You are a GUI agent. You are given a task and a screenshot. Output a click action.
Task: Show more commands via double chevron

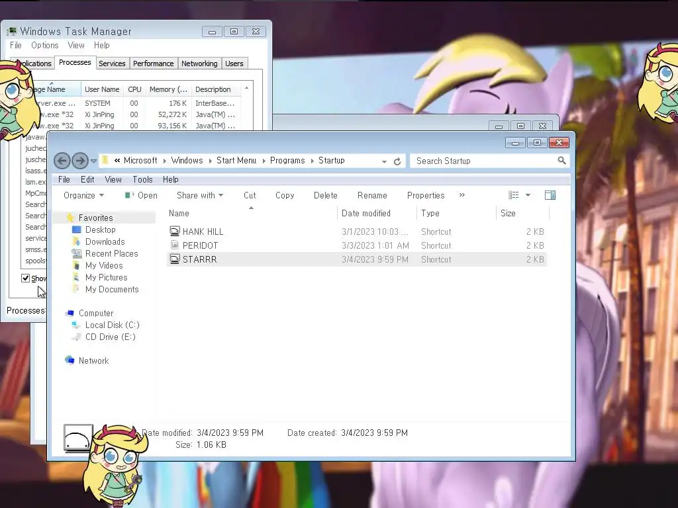click(461, 195)
